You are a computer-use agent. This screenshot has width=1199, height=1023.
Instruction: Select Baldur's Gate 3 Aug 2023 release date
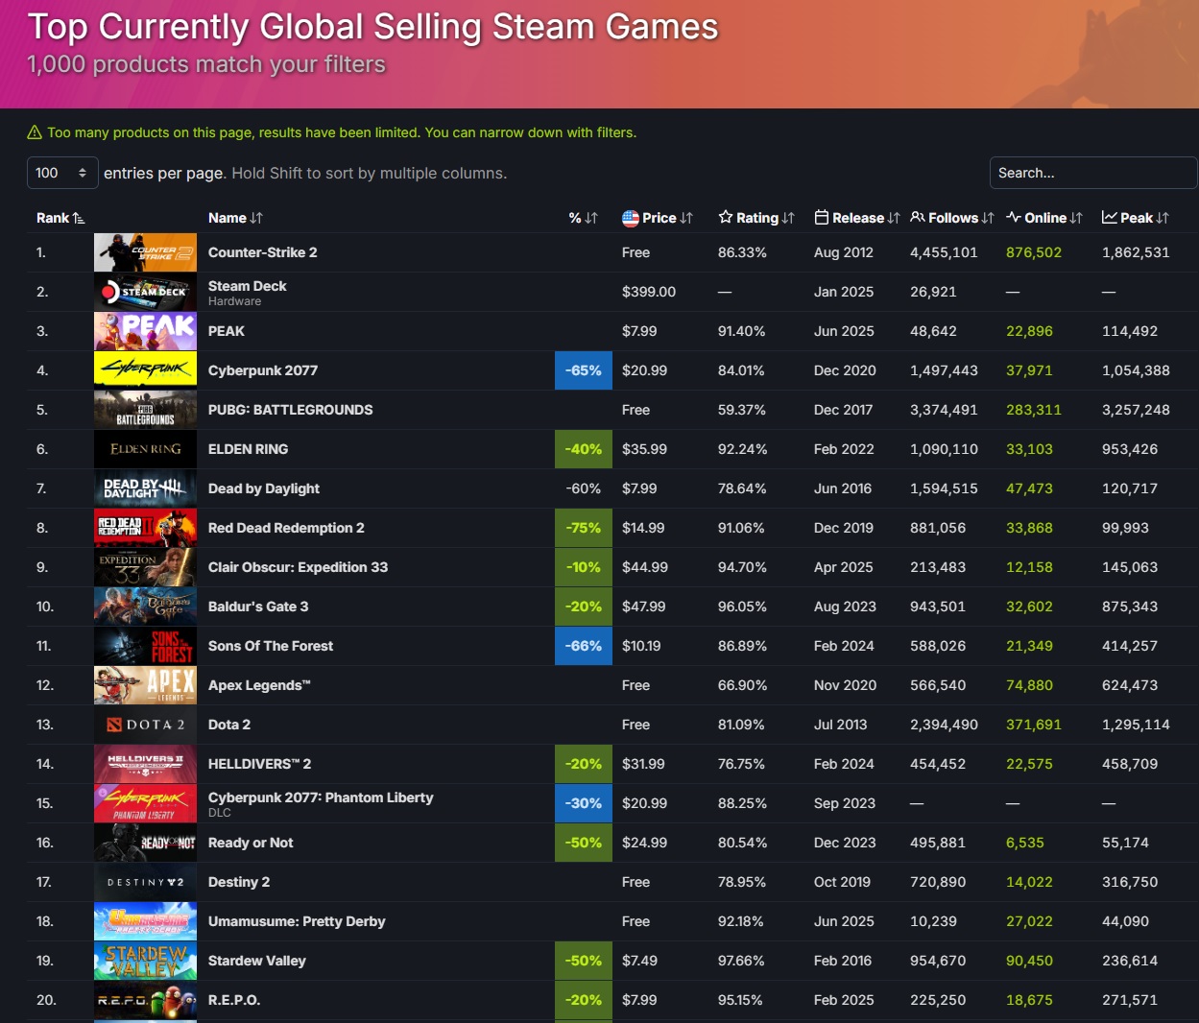click(x=845, y=607)
